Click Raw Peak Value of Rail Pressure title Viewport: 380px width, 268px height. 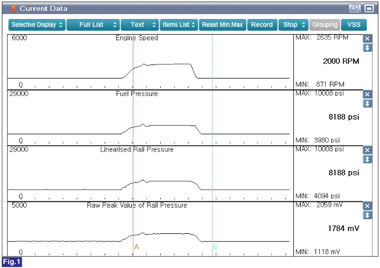click(x=137, y=205)
